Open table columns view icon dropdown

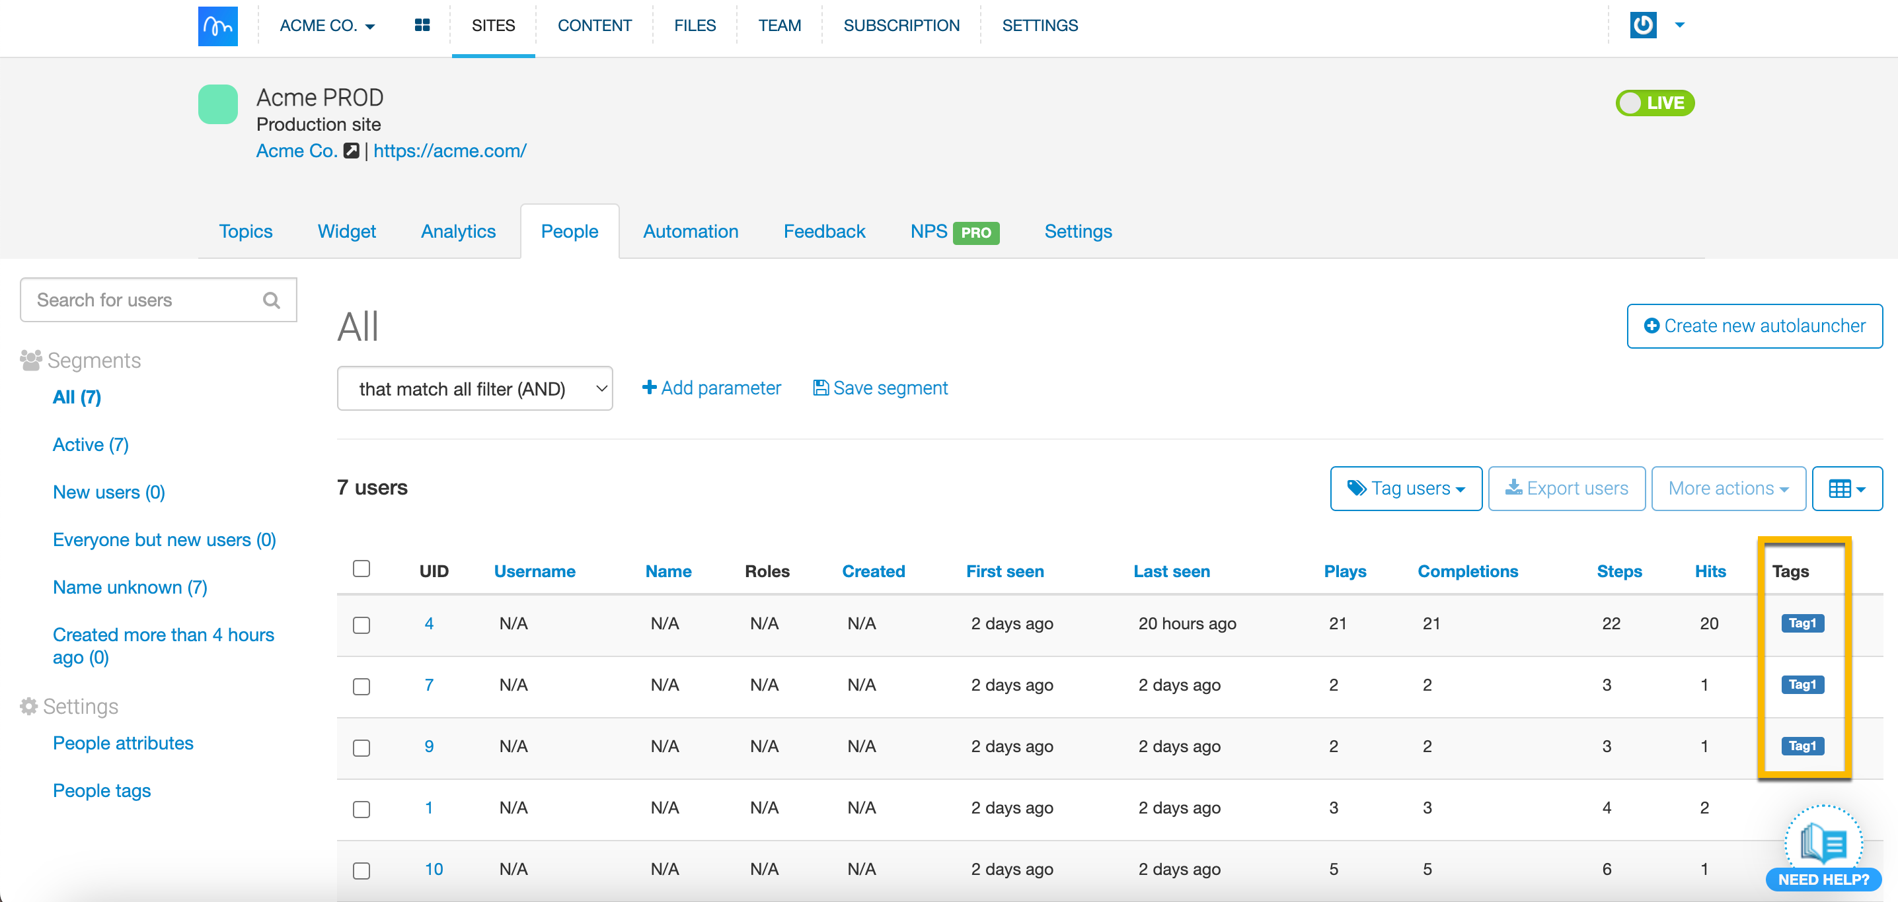pyautogui.click(x=1846, y=488)
